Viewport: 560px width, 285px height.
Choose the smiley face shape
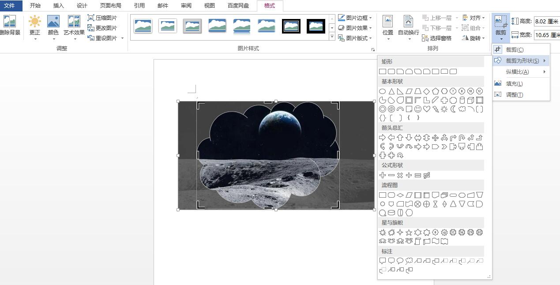coord(418,109)
